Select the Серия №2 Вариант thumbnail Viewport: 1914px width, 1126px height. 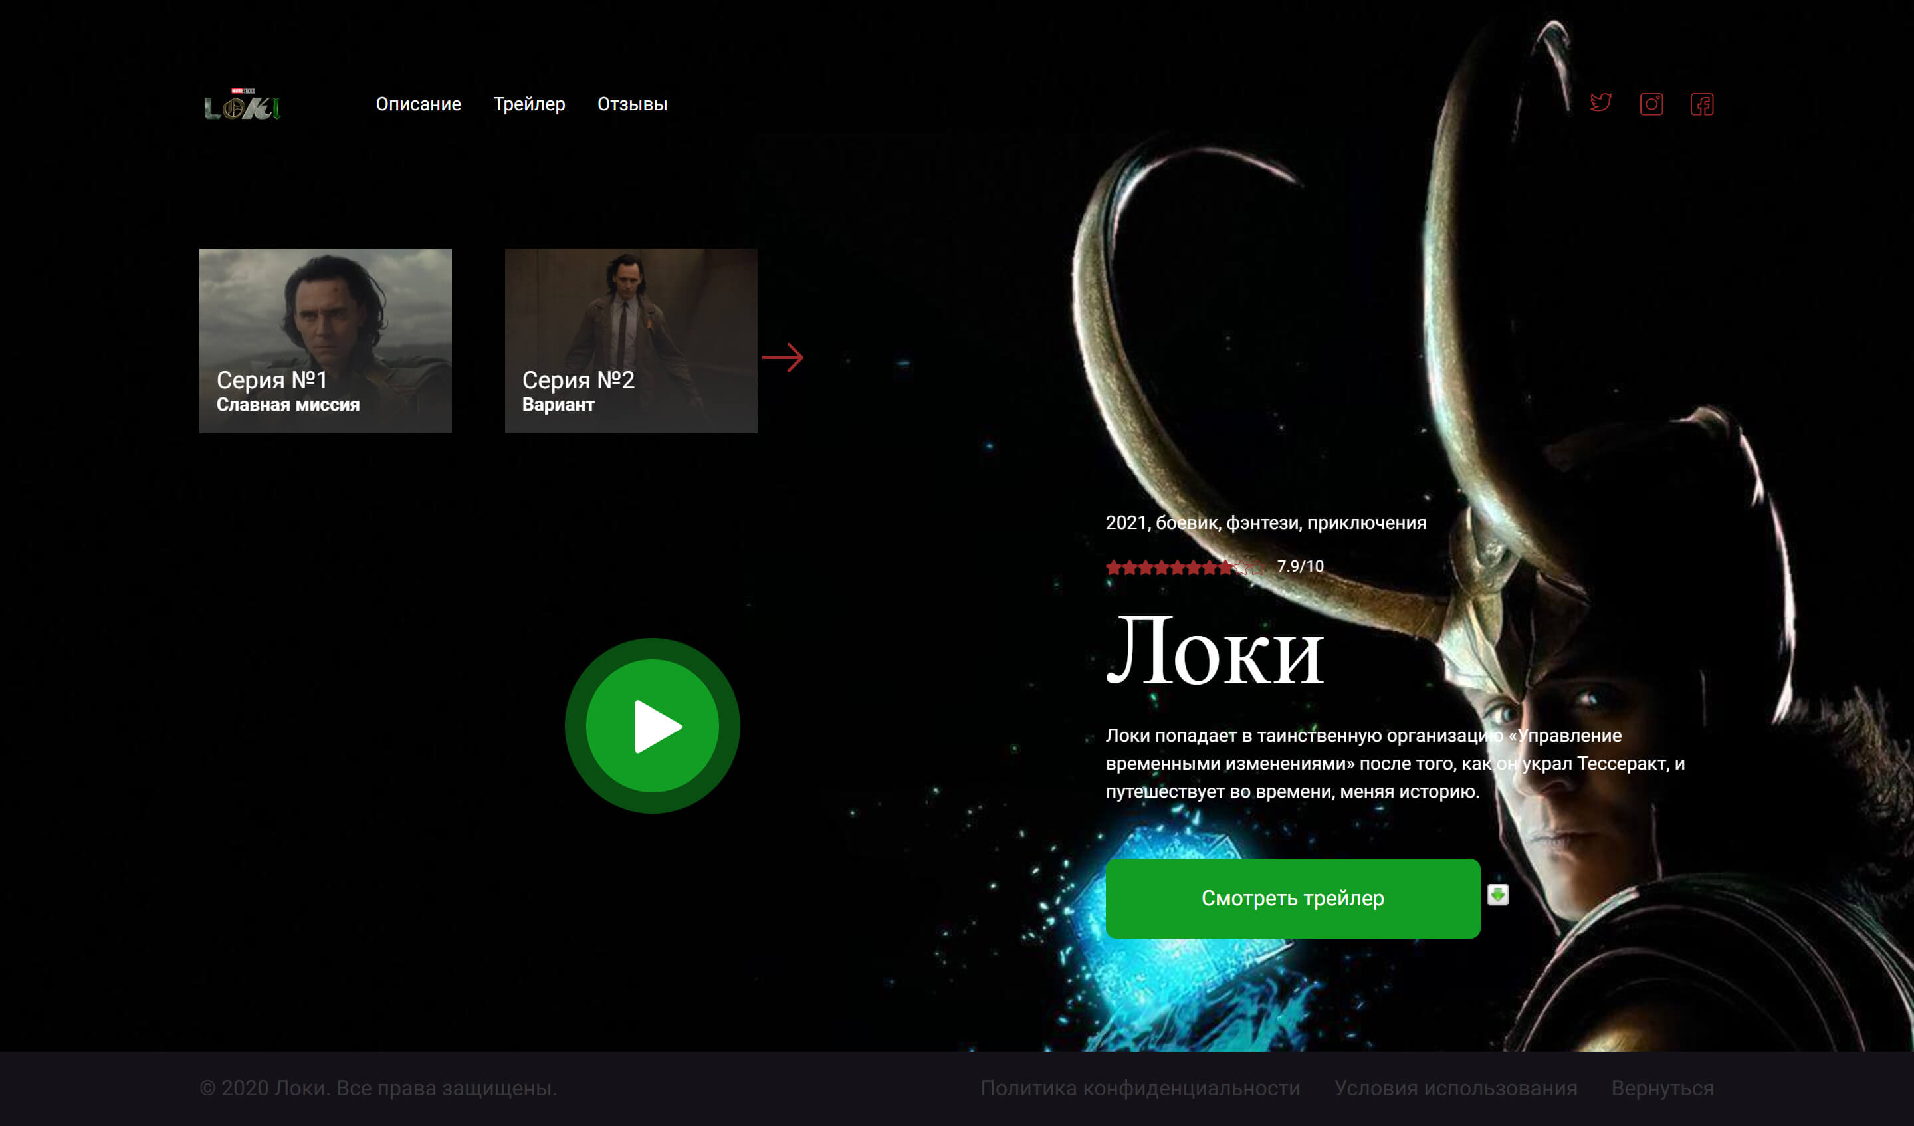[631, 340]
